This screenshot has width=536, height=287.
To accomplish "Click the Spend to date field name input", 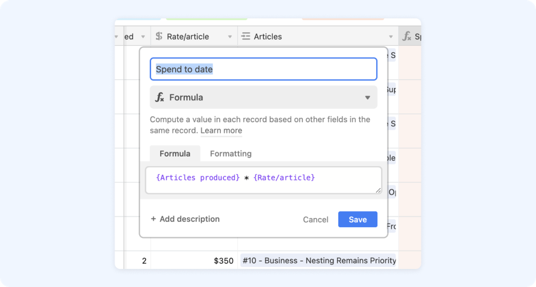I will tap(264, 69).
